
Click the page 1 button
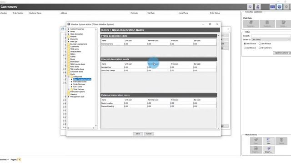[19, 159]
